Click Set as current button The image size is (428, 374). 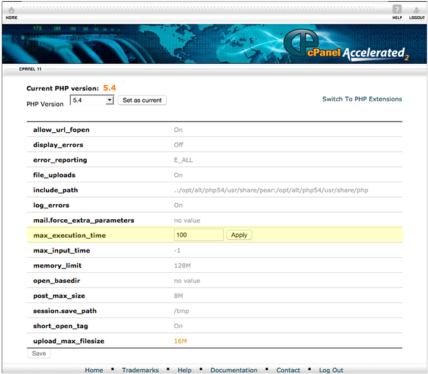(142, 100)
